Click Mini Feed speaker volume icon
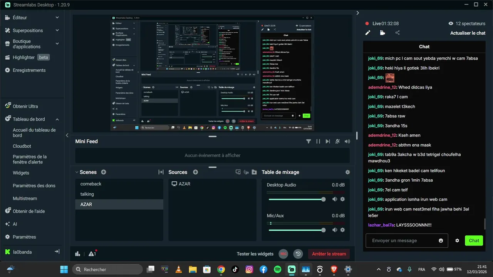493x277 pixels. click(347, 142)
